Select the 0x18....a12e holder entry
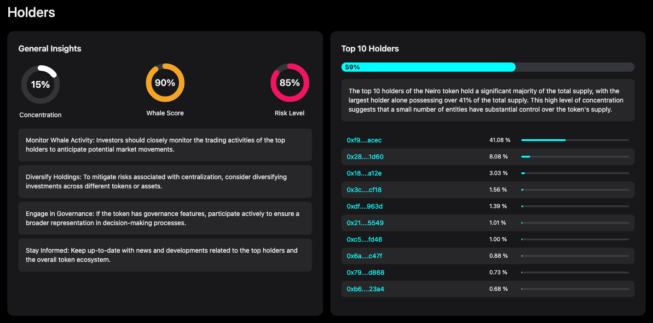 364,173
